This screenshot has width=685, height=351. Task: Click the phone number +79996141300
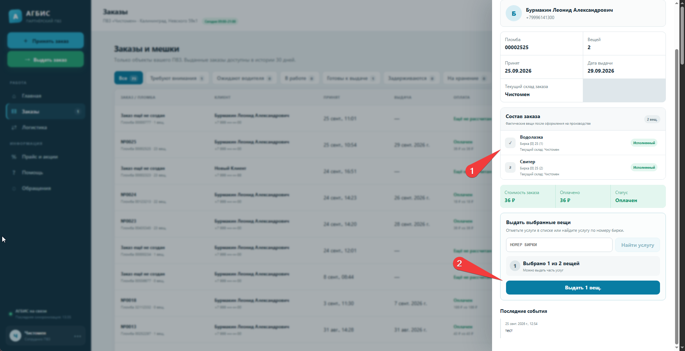click(540, 18)
